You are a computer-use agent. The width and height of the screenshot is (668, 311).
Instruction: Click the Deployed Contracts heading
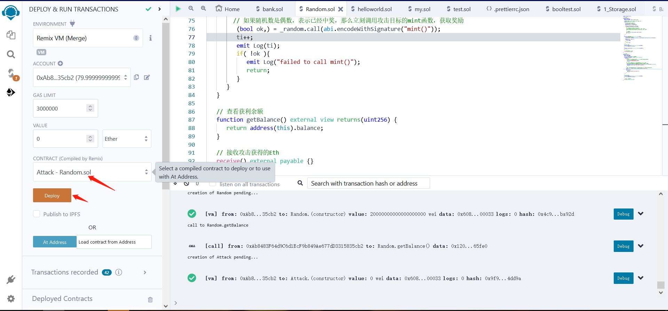62,298
